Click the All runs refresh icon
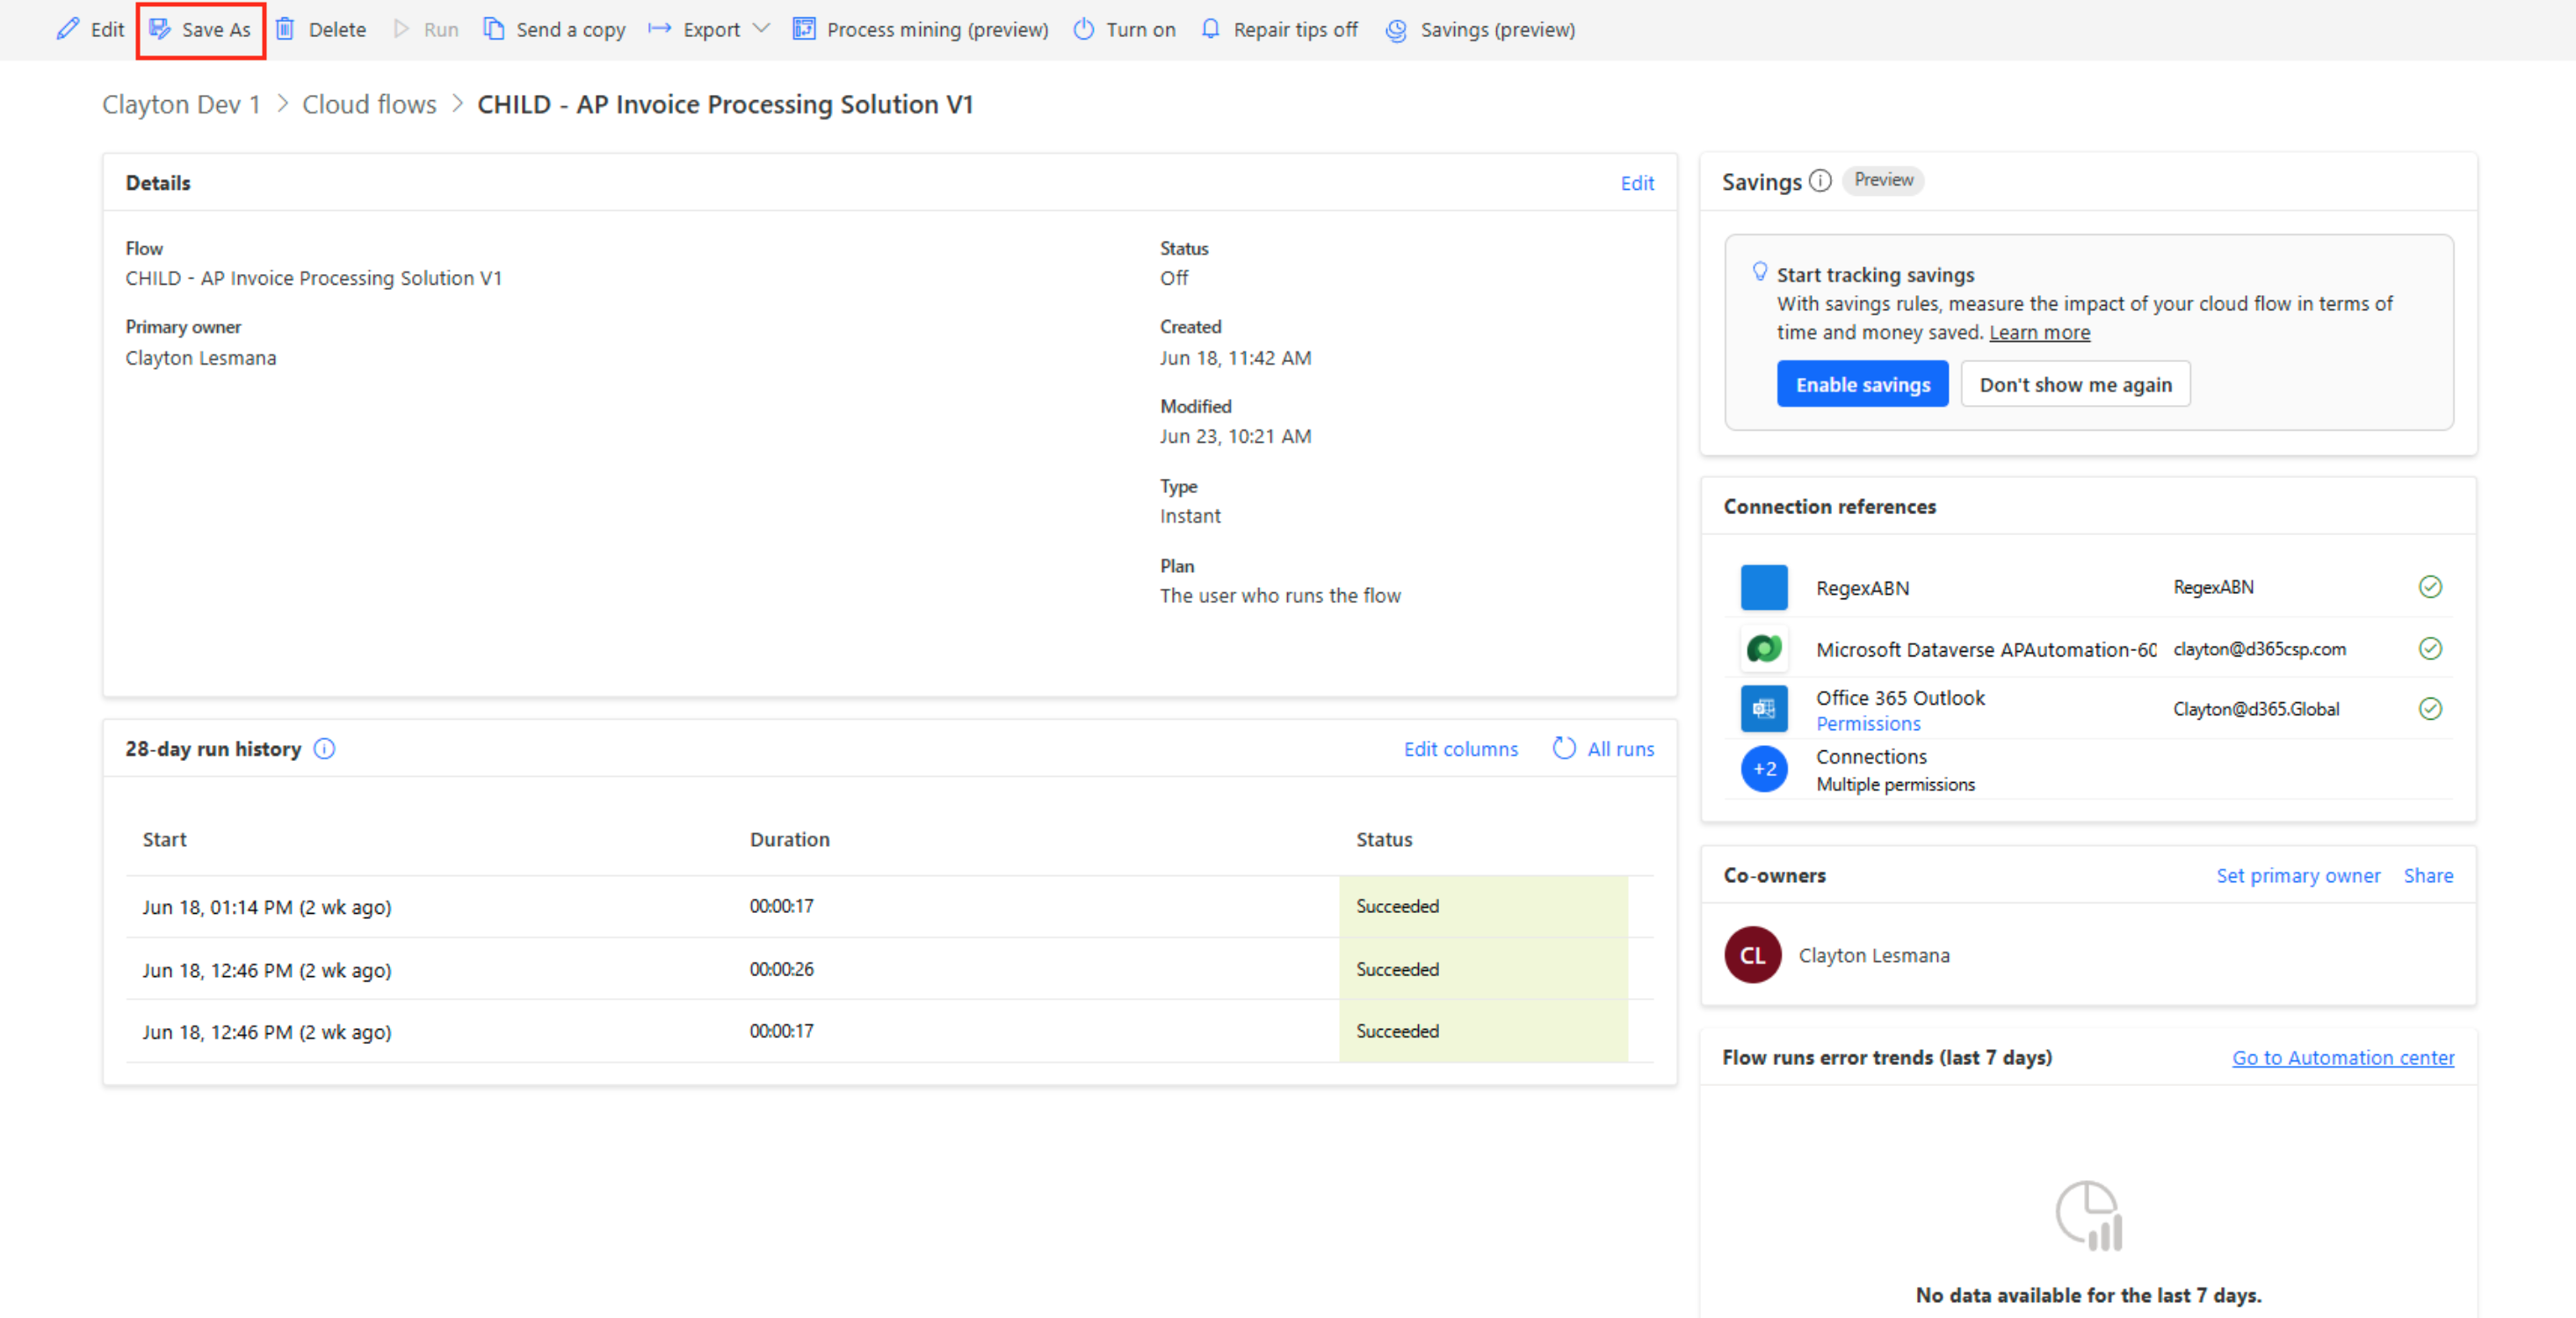 [1564, 748]
